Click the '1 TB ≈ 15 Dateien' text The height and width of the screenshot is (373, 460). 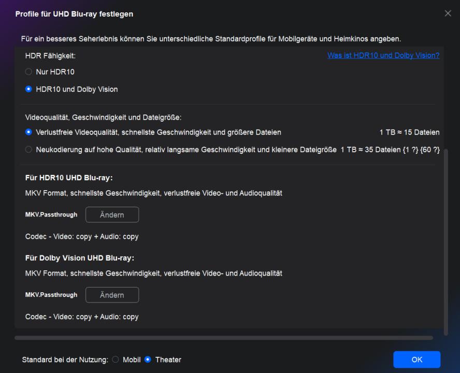tap(409, 132)
